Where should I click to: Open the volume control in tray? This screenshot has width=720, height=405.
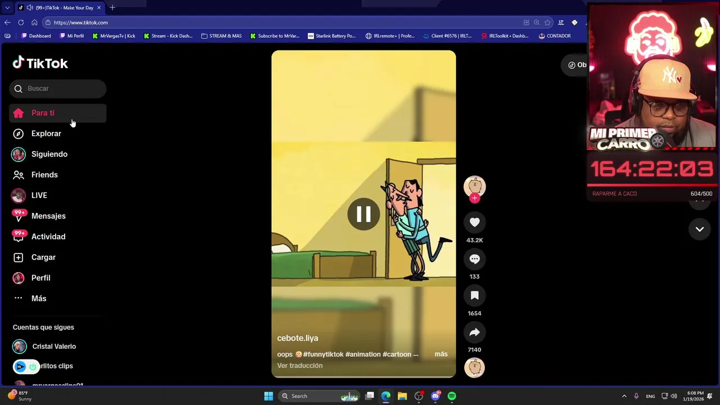pyautogui.click(x=674, y=396)
